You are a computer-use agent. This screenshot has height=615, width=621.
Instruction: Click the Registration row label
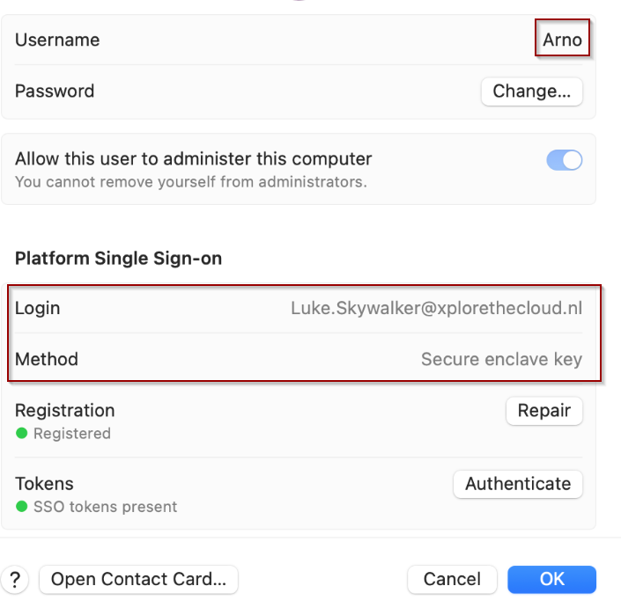coord(65,410)
